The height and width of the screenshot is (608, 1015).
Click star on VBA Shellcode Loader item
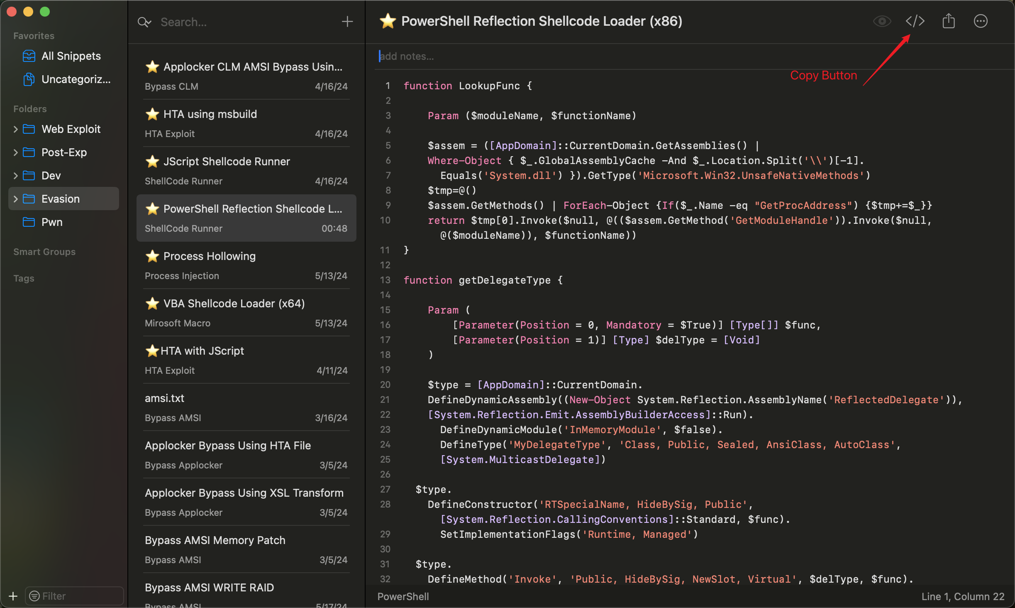pyautogui.click(x=152, y=303)
